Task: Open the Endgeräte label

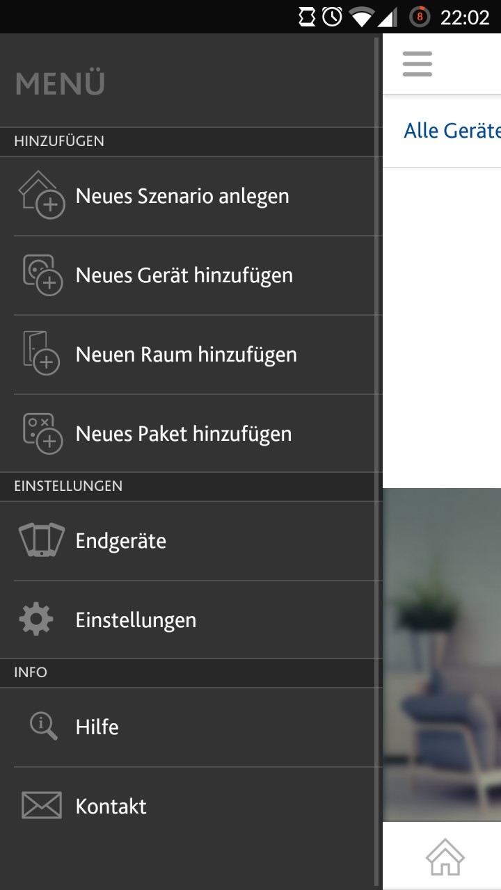Action: click(x=121, y=541)
